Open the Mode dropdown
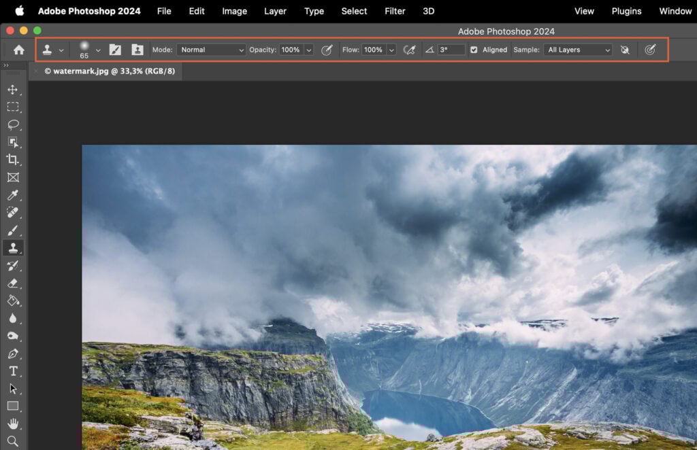Viewport: 697px width, 450px height. coord(211,50)
